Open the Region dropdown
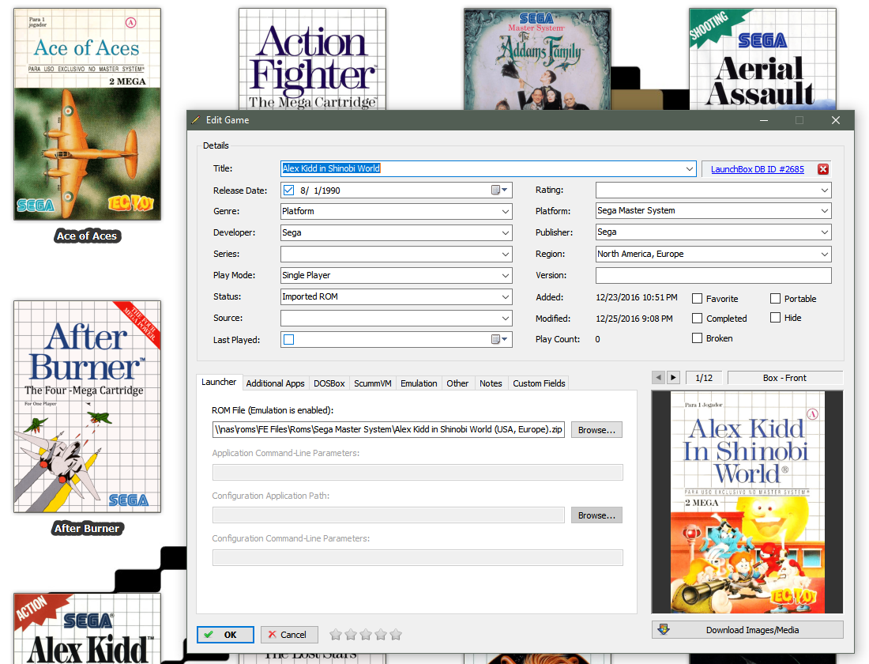Image resolution: width=869 pixels, height=664 pixels. point(825,254)
